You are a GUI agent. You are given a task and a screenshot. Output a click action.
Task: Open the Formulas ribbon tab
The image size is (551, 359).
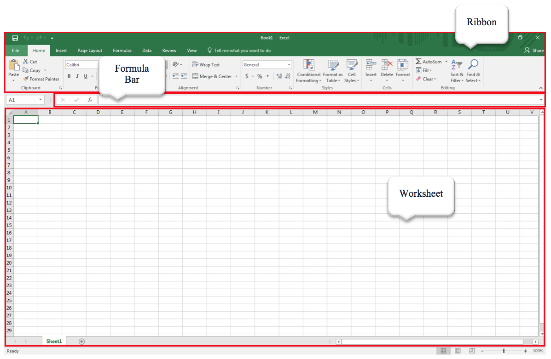click(x=122, y=51)
